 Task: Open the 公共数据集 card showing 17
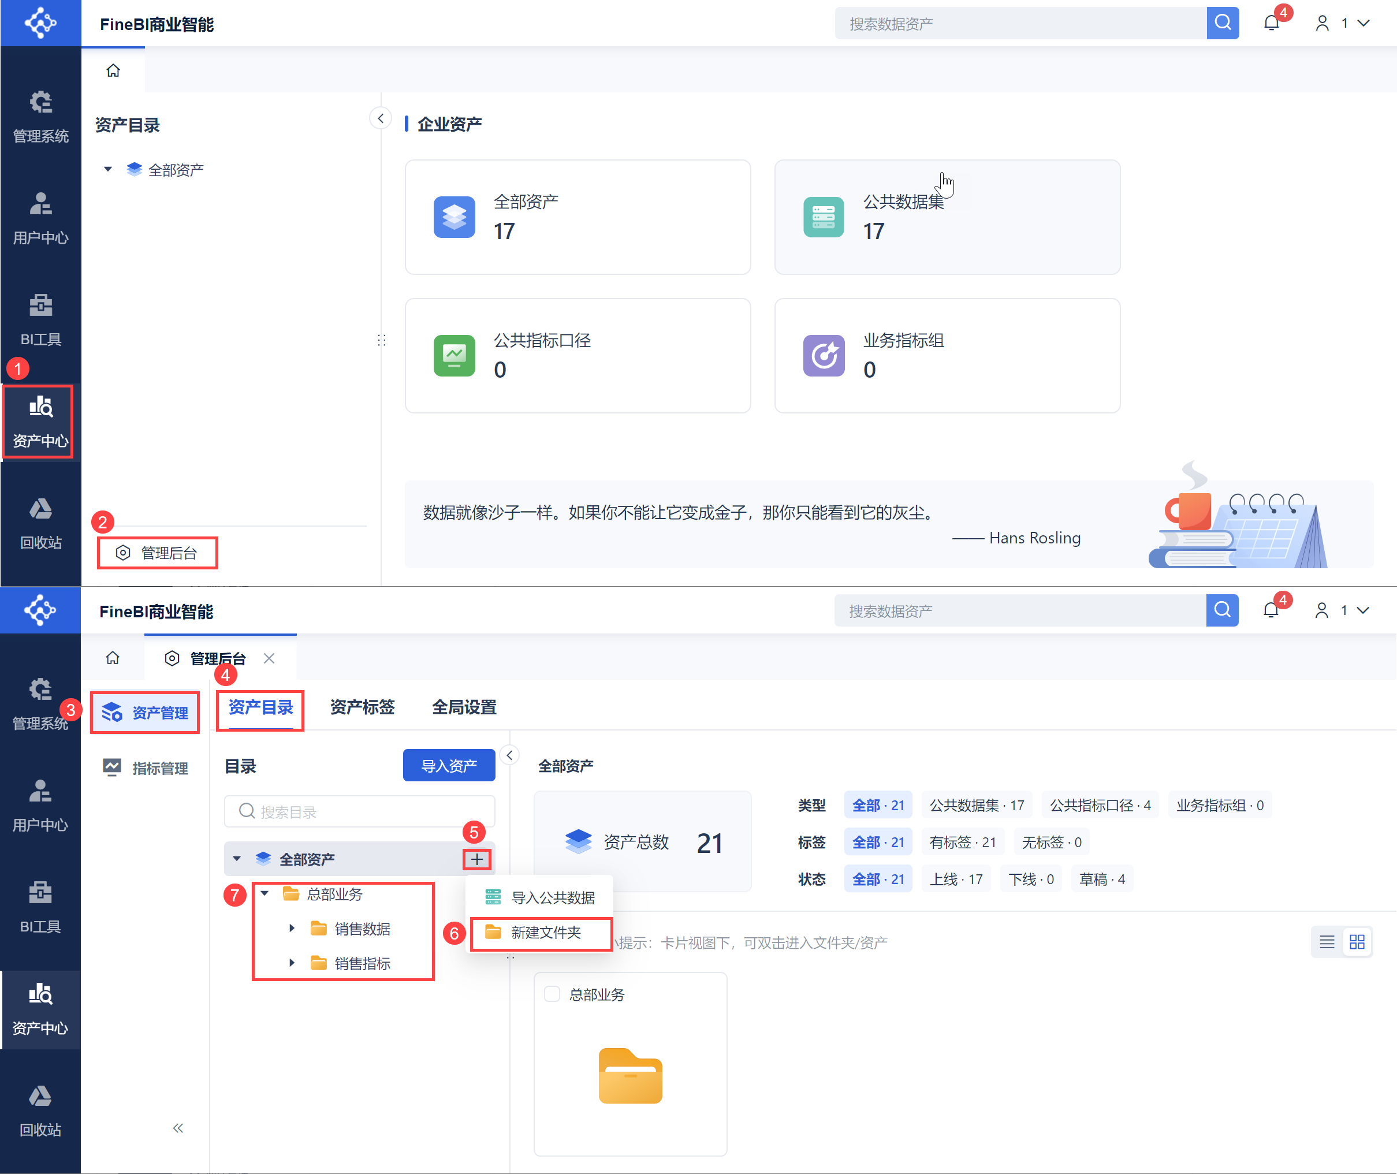947,217
